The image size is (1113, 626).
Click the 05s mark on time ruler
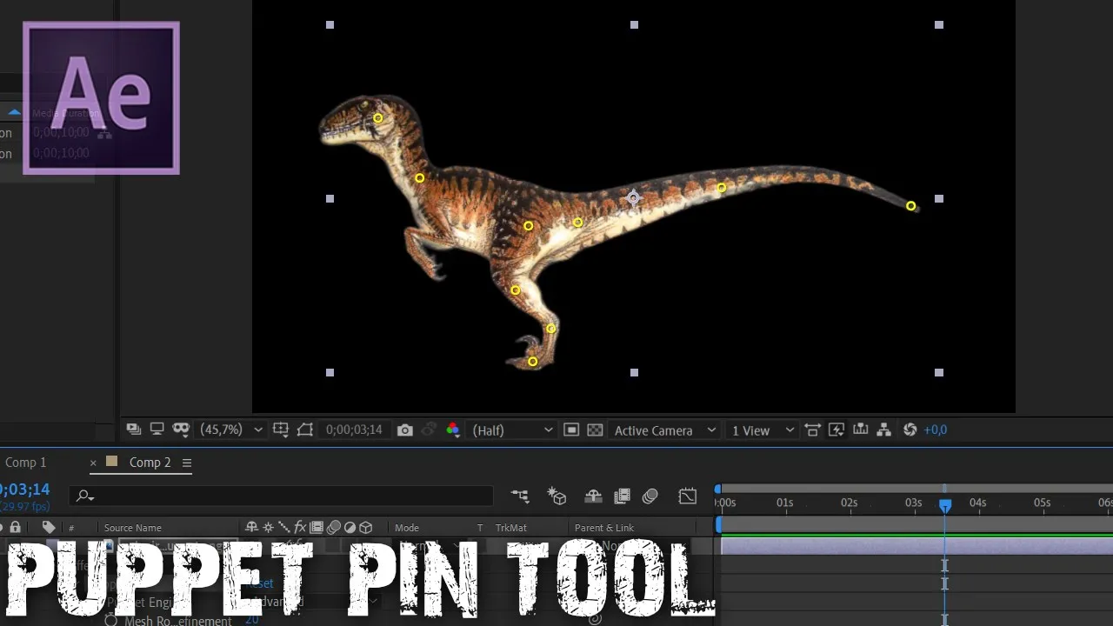click(1042, 503)
